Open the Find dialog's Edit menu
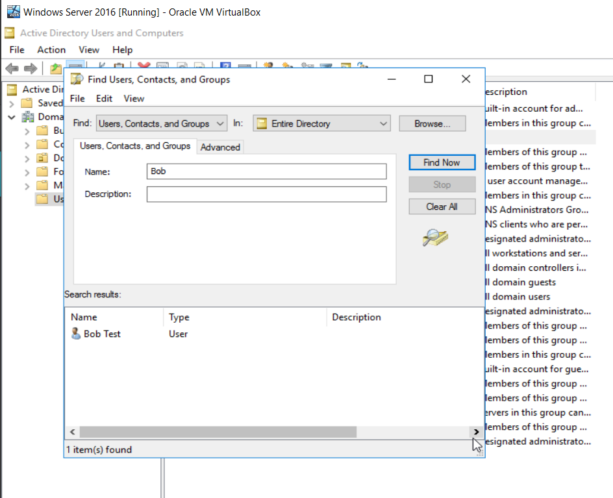Screen dimensions: 613x498 (104, 99)
